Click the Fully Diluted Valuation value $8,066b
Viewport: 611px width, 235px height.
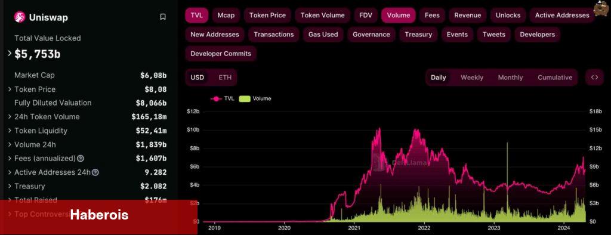coord(151,103)
